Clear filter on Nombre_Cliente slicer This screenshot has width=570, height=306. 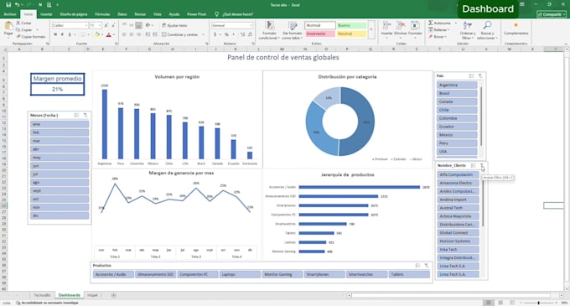(x=482, y=166)
